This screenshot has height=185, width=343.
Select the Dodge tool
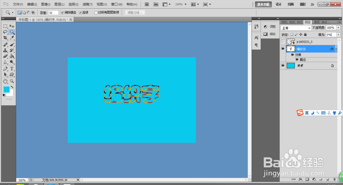pos(12,62)
